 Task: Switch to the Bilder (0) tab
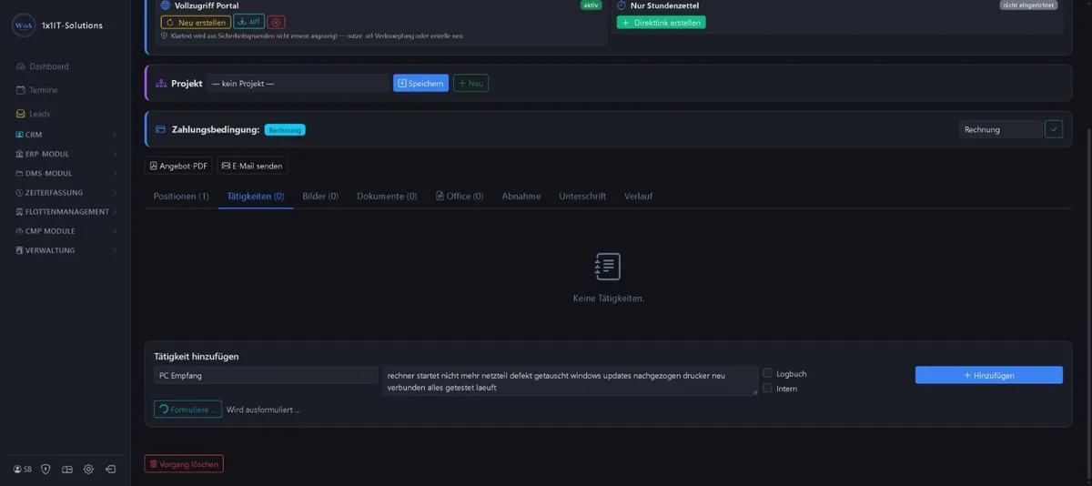[x=320, y=196]
